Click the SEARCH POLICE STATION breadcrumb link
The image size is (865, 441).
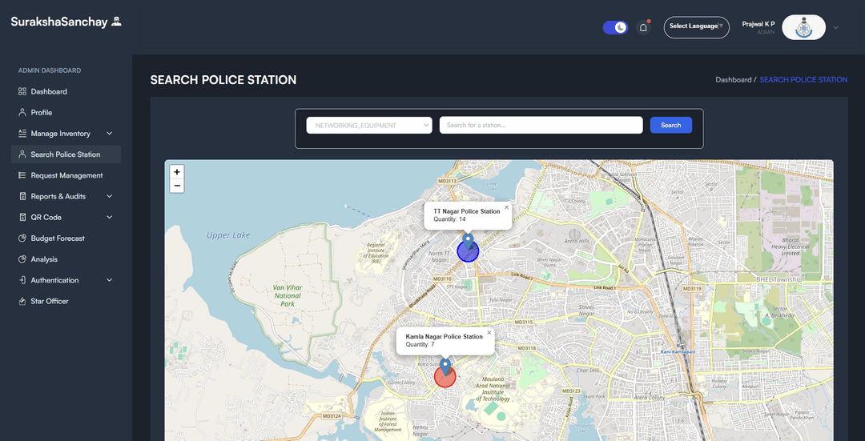pos(803,80)
